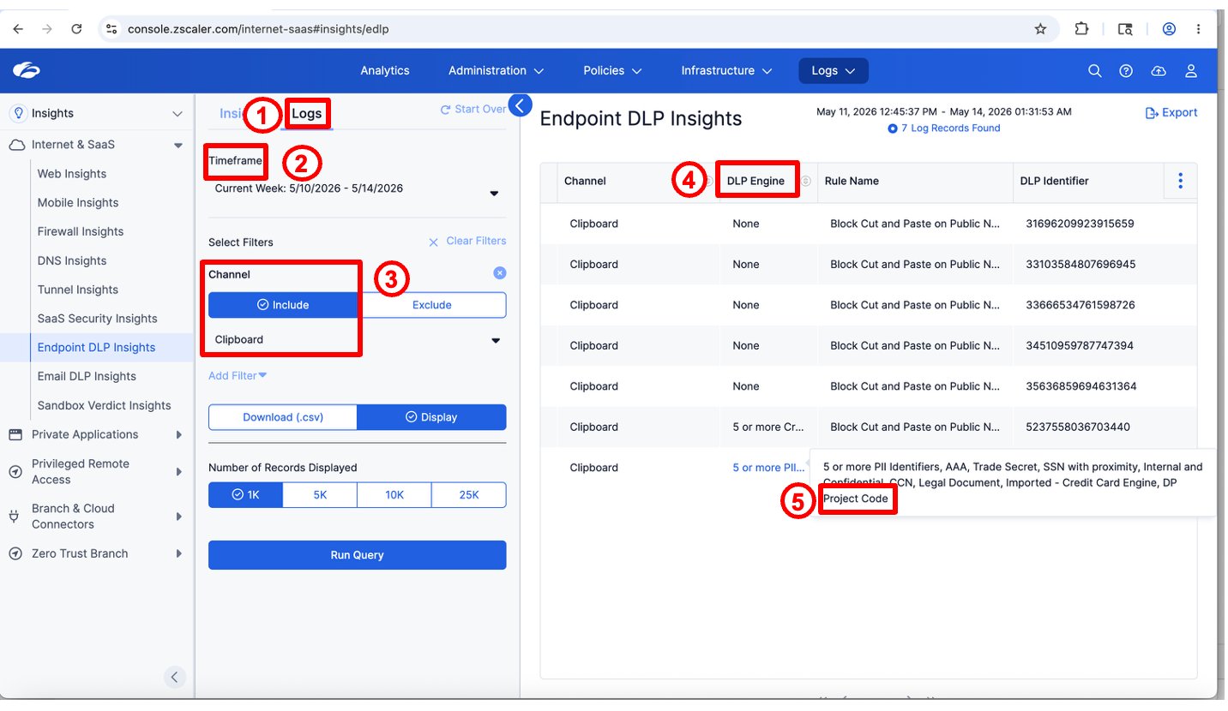Screen dimensions: 1228x711
Task: Open Tunnel Insights
Action: 78,290
